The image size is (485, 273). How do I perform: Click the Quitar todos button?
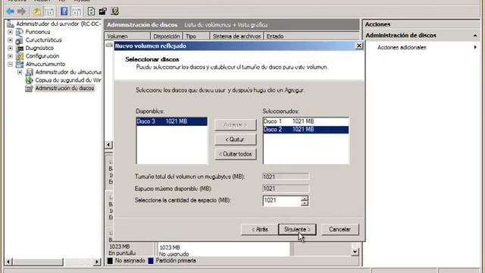tap(236, 154)
